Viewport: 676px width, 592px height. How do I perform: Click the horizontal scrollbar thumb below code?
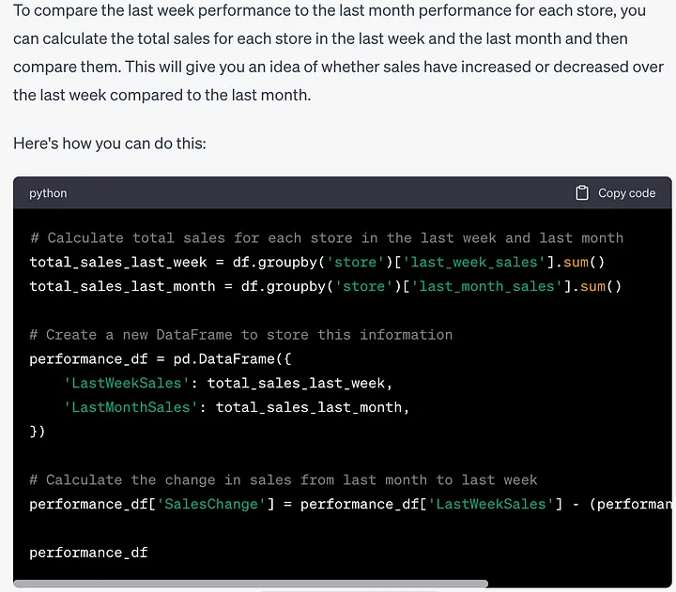click(251, 584)
